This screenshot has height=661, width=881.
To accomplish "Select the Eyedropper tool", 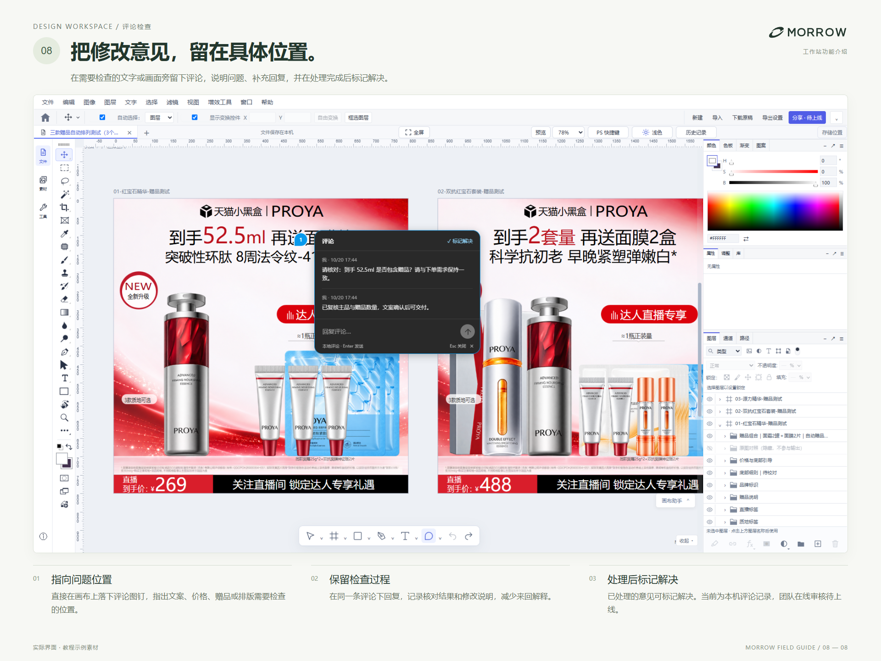I will point(64,234).
